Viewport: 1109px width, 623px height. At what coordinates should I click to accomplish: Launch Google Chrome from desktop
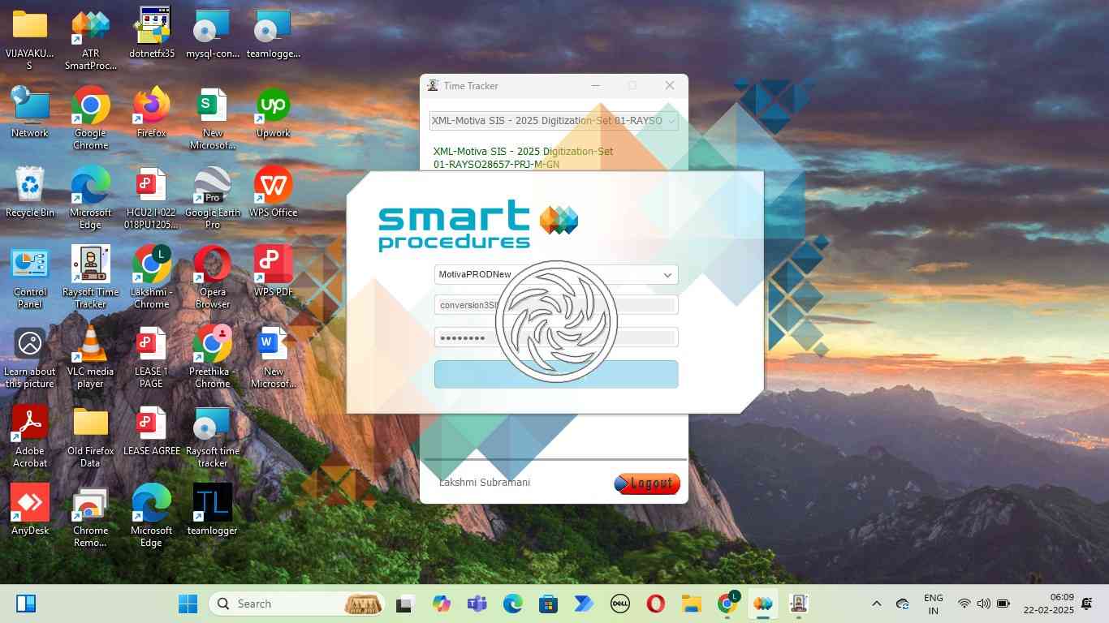(90, 118)
